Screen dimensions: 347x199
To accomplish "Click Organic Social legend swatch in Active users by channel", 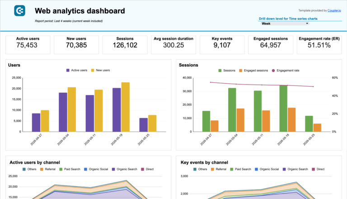I will [86, 169].
